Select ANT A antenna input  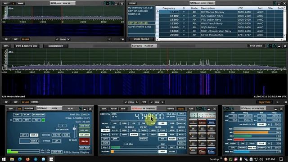[x=34, y=135]
